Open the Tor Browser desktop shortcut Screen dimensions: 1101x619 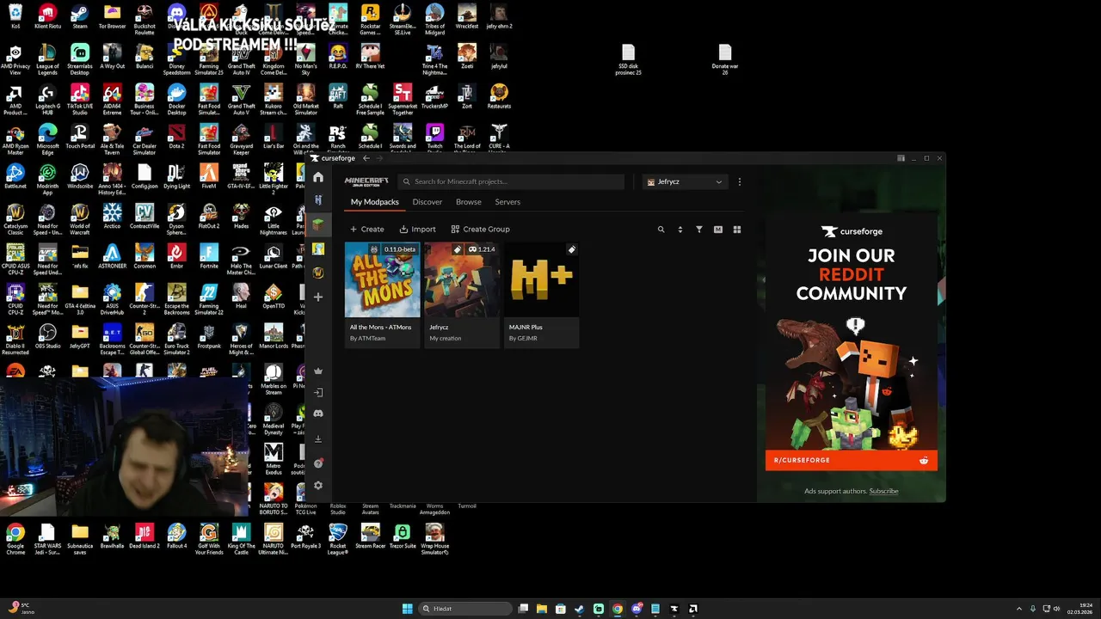tap(112, 17)
